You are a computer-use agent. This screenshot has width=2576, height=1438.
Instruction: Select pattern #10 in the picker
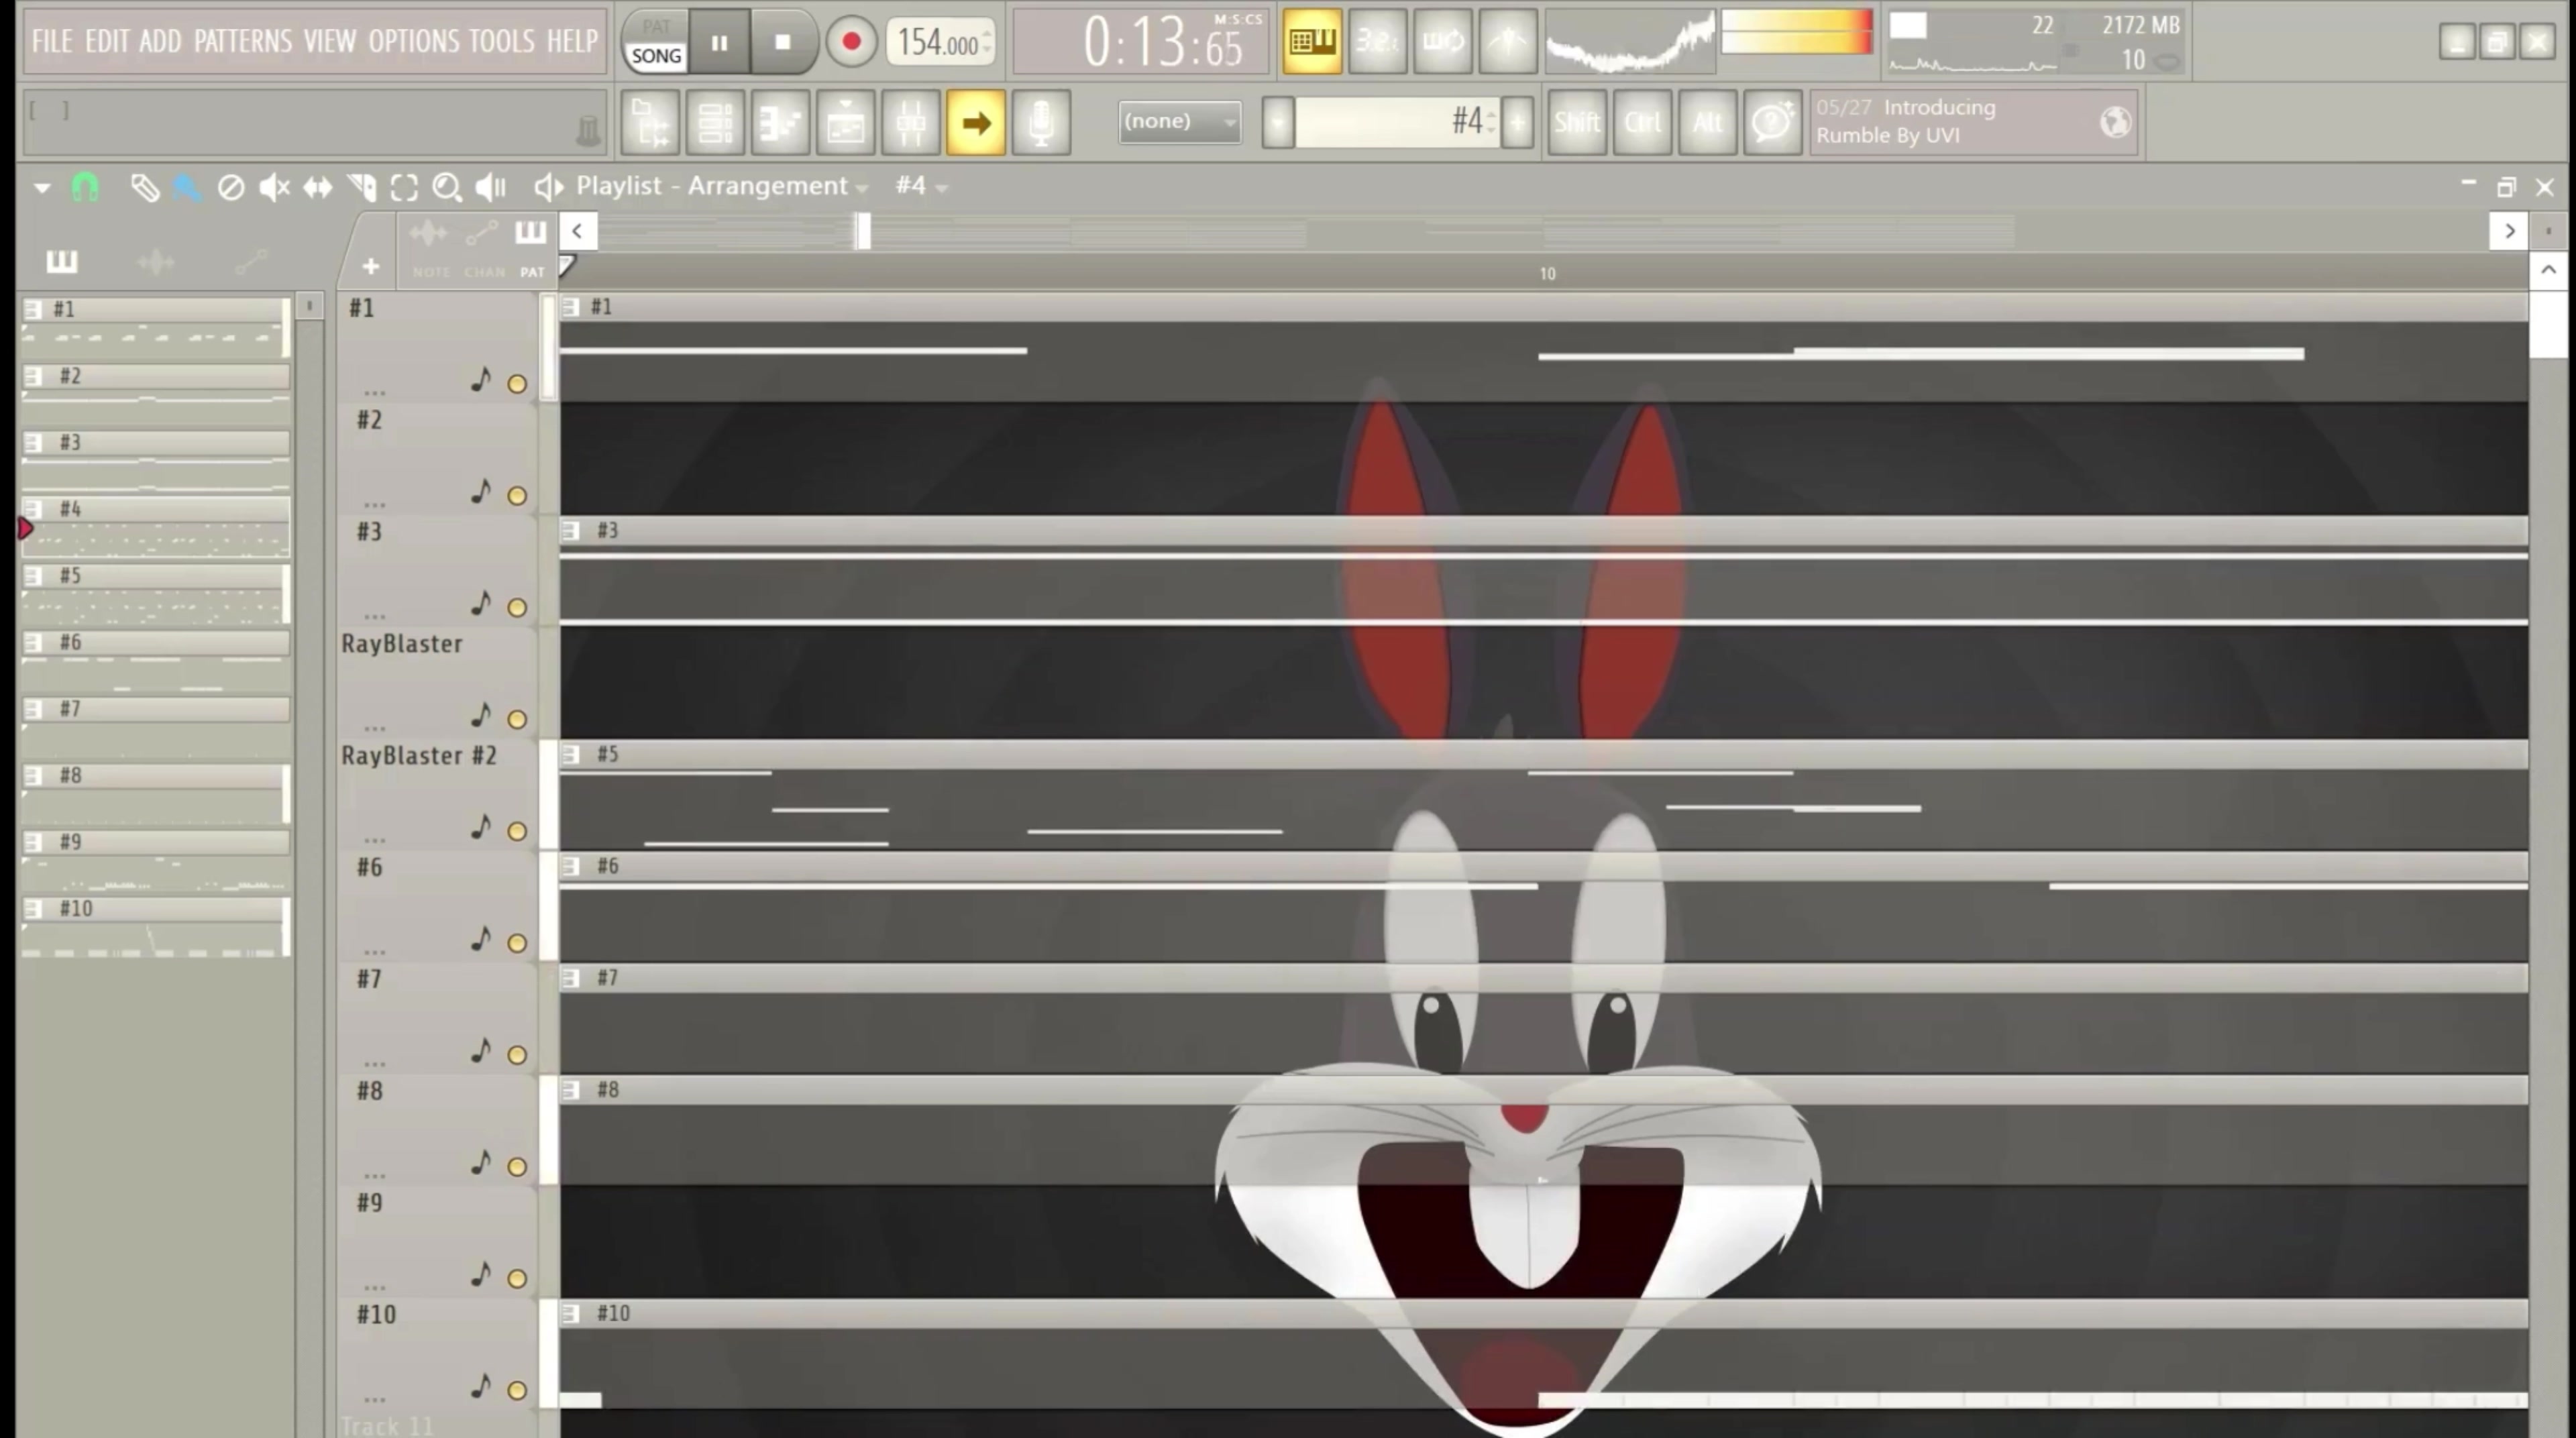tap(156, 926)
